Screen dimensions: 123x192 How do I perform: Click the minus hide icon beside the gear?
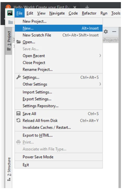point(114,32)
